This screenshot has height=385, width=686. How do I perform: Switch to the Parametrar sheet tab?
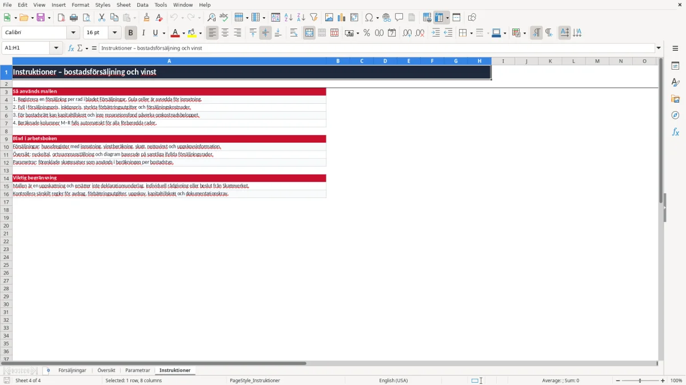pos(138,371)
